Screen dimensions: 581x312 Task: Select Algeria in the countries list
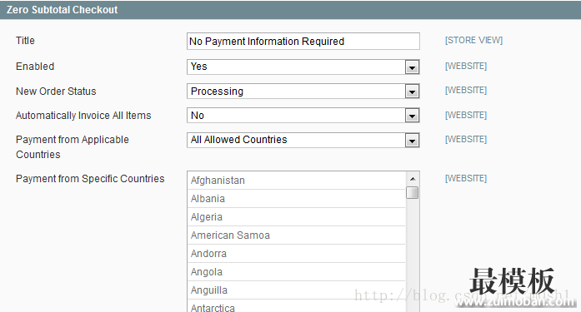[x=297, y=217]
